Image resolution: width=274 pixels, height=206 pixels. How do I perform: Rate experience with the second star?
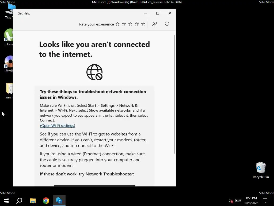click(x=124, y=24)
